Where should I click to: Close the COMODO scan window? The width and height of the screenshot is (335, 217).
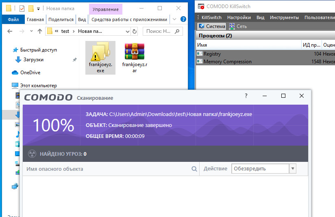(x=301, y=96)
